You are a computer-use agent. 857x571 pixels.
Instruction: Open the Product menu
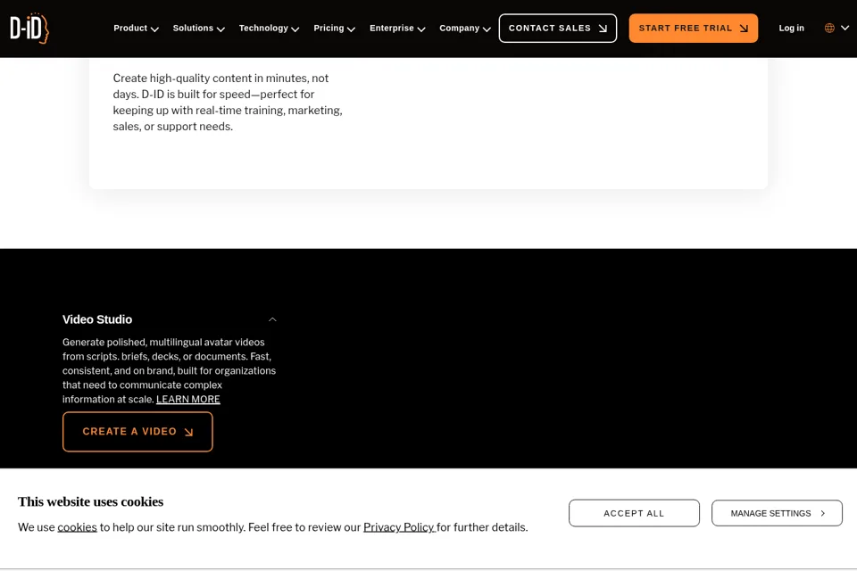click(136, 28)
